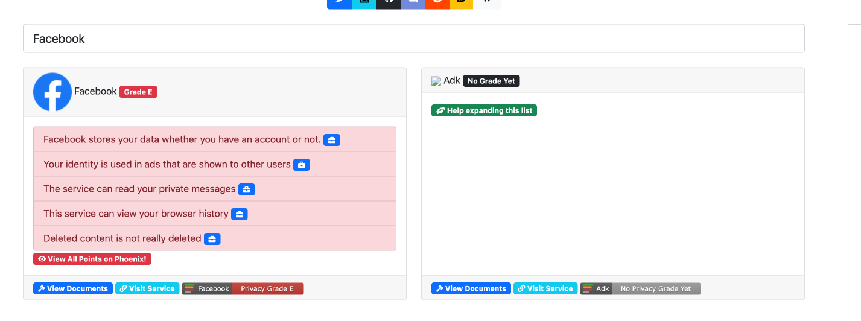Image resolution: width=861 pixels, height=321 pixels.
Task: Open the Adk service name
Action: pos(452,80)
